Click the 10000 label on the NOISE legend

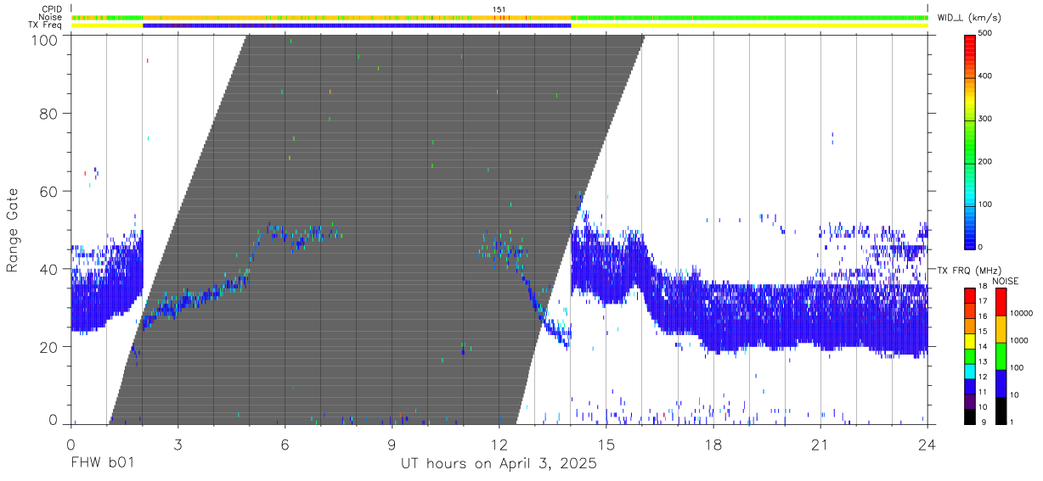pos(1020,314)
